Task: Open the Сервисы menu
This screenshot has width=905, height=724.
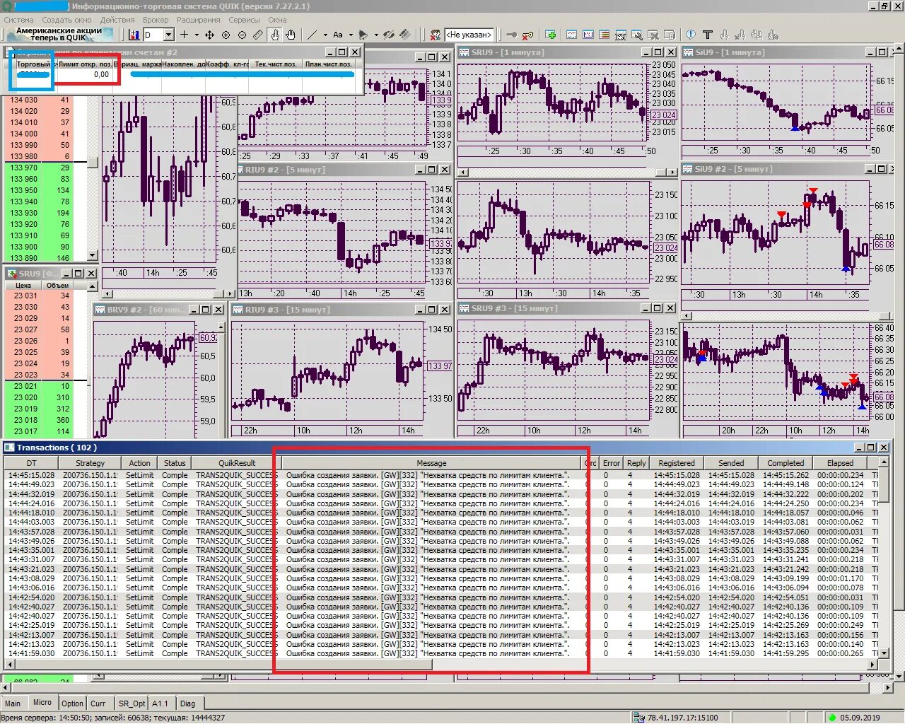Action: click(244, 20)
